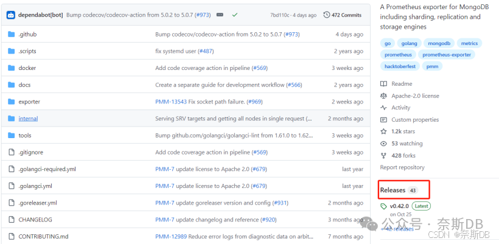Open the v0.42.0 latest release

click(399, 206)
